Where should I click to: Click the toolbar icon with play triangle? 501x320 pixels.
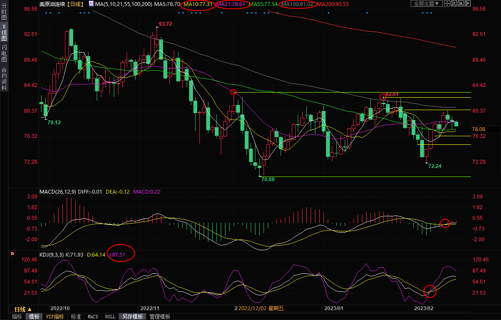[460, 4]
